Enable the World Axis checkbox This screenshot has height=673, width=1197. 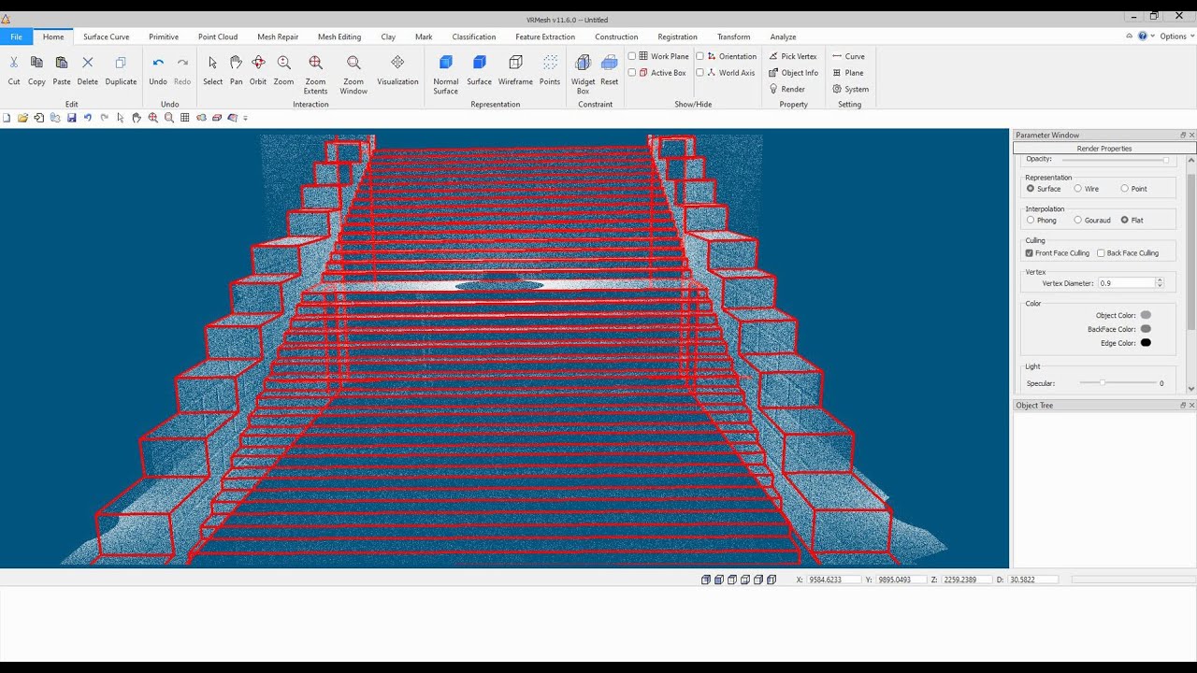click(x=699, y=73)
